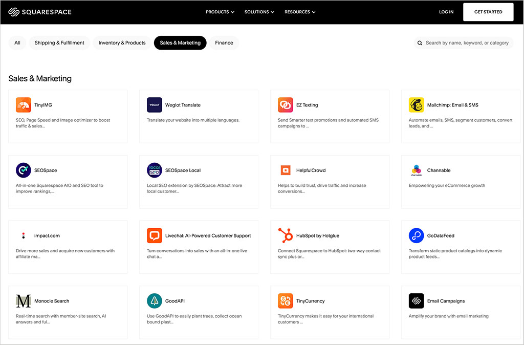Open the TinyIMG title link

pyautogui.click(x=43, y=105)
